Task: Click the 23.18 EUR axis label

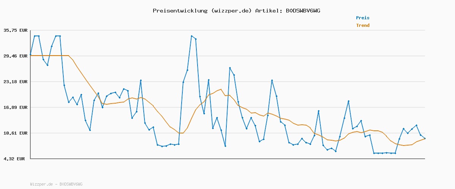Action: 15,82
